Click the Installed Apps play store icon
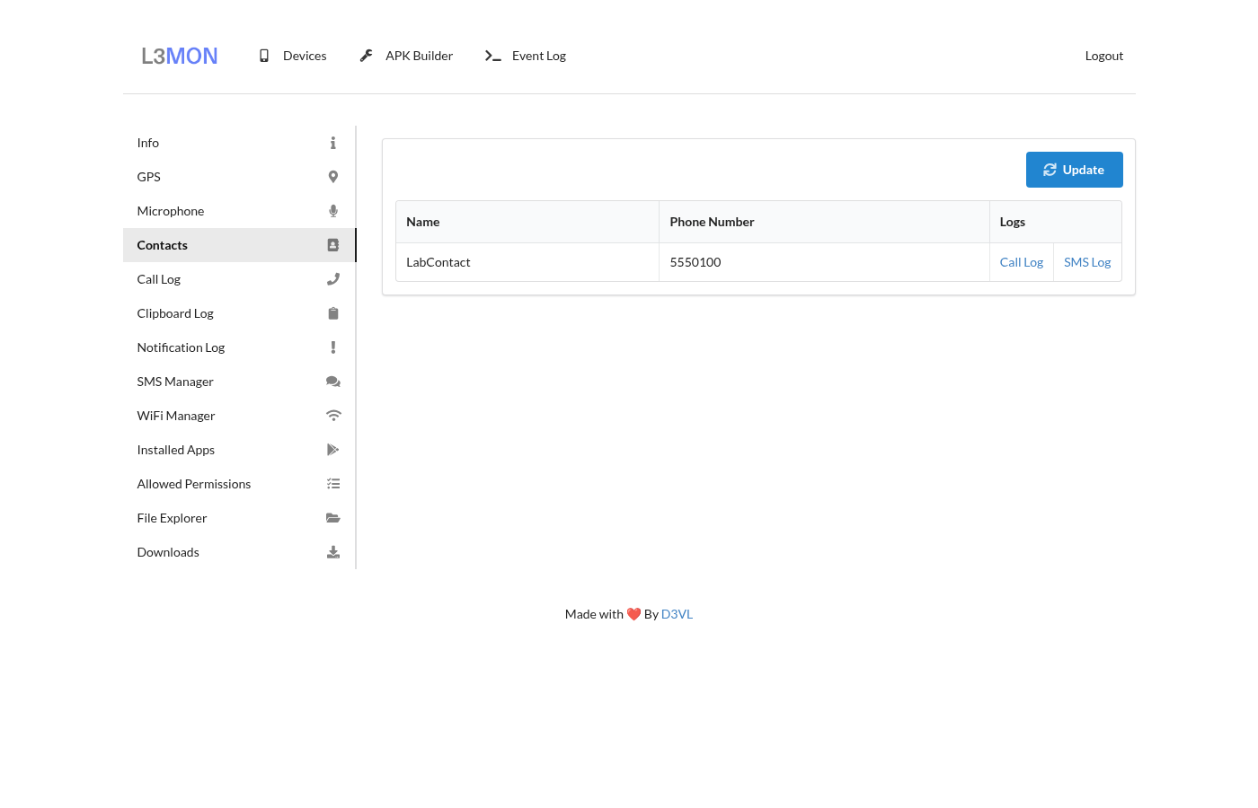 click(x=332, y=450)
